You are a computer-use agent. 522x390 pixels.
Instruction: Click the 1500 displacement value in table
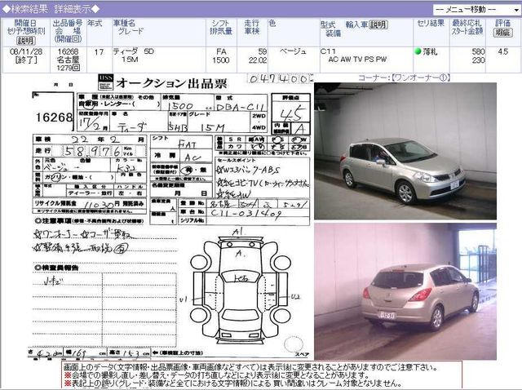[x=221, y=60]
